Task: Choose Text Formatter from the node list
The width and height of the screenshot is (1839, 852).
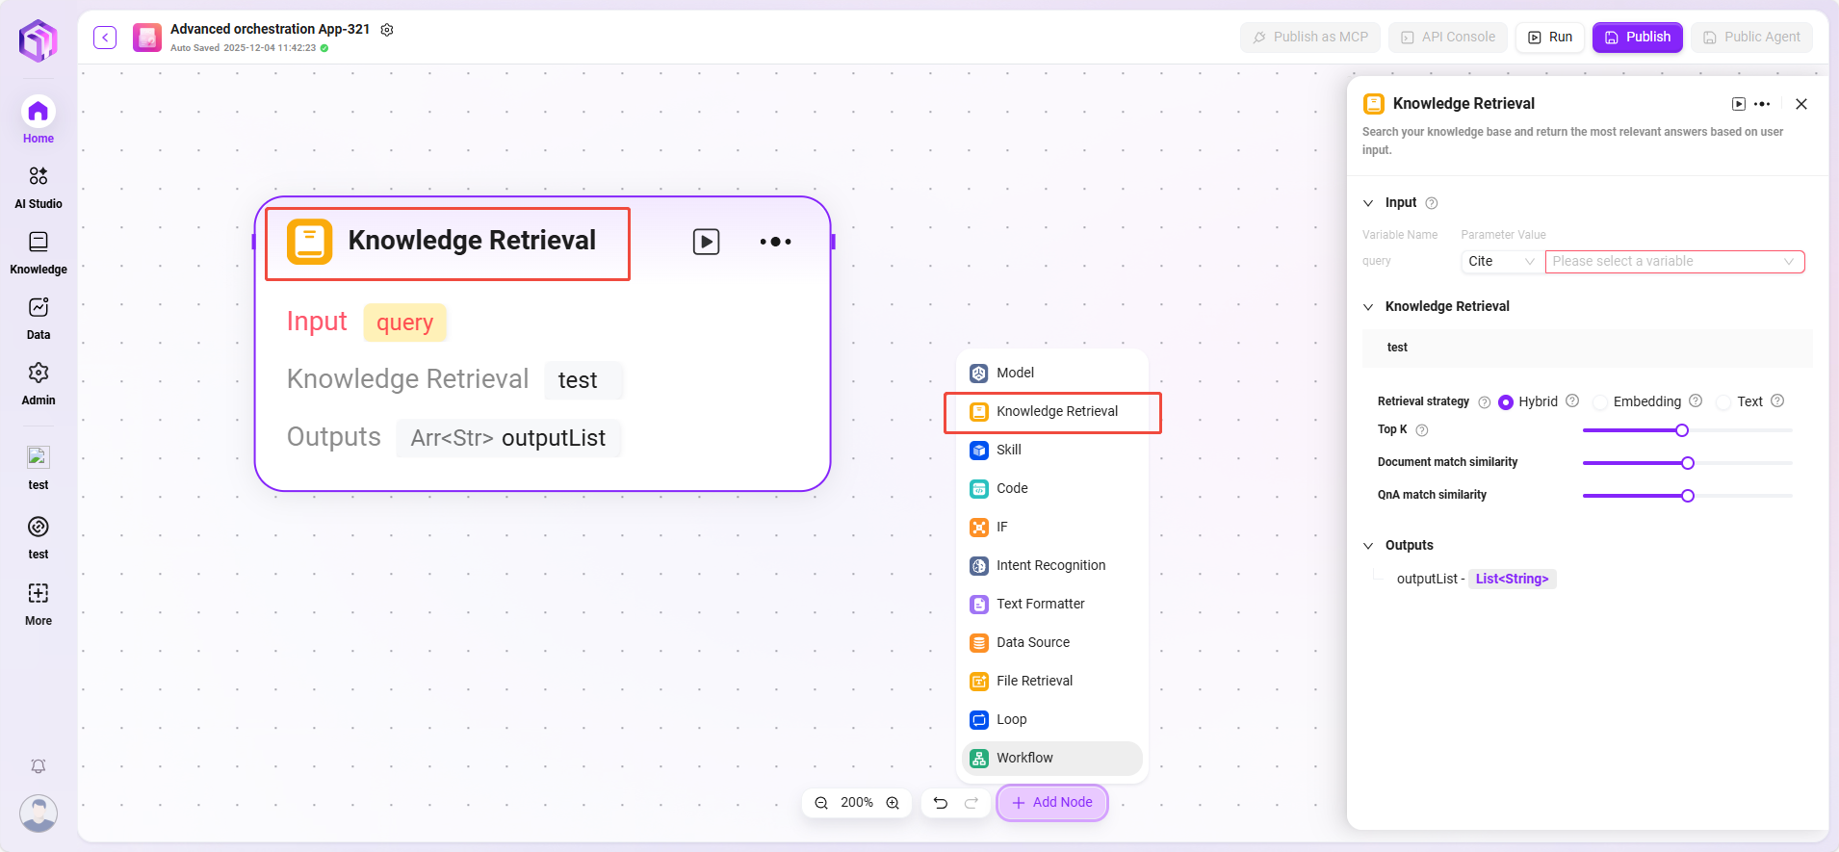Action: (x=1040, y=605)
